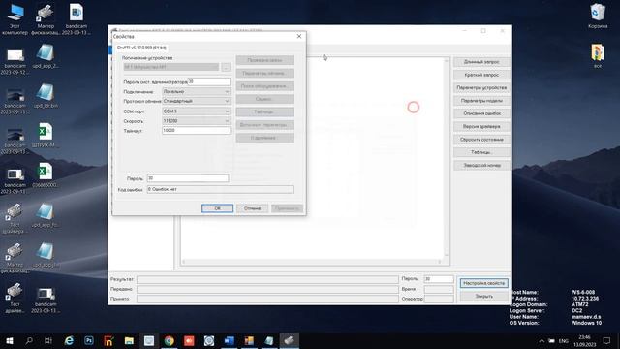The width and height of the screenshot is (620, 349).
Task: Click Заводской номер button
Action: 481,165
